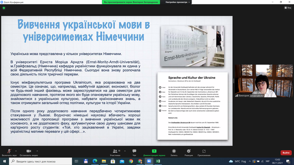Click Zoom Конференция window title icon
Viewport: 294px width, 165px height.
point(2,2)
